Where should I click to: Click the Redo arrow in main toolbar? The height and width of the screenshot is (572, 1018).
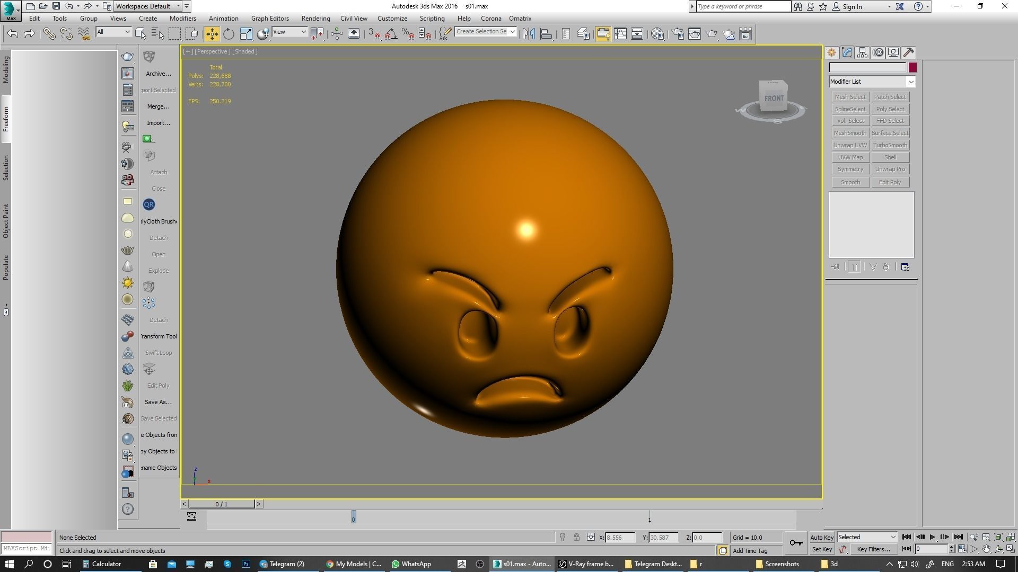[30, 34]
